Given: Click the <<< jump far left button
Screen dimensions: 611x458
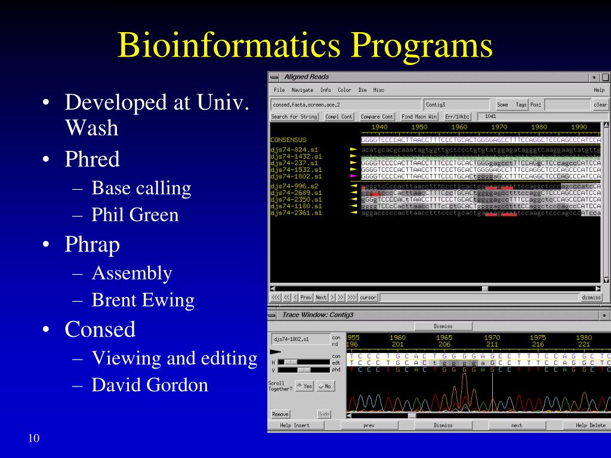Looking at the screenshot, I should coord(276,297).
